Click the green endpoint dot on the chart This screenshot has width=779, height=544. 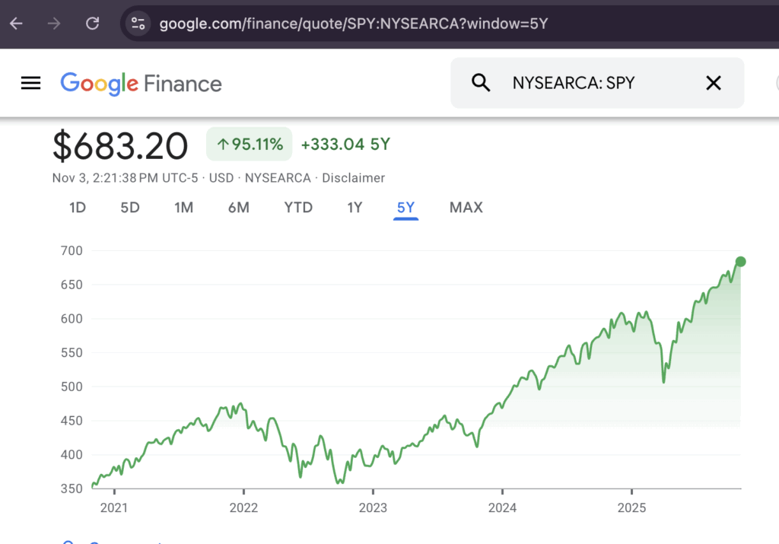coord(740,262)
